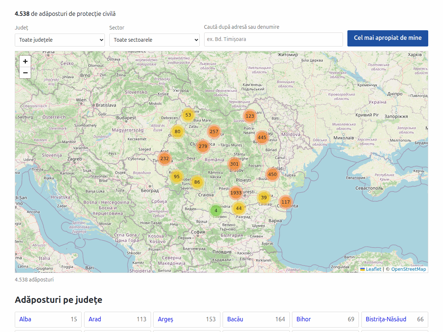443x332 pixels.
Task: Open the cluster marker showing 44
Action: point(239,208)
